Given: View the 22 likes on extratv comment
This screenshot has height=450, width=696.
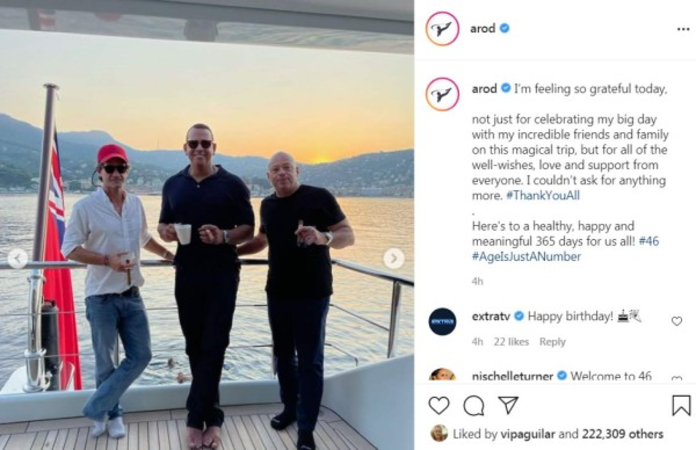Looking at the screenshot, I should (511, 341).
